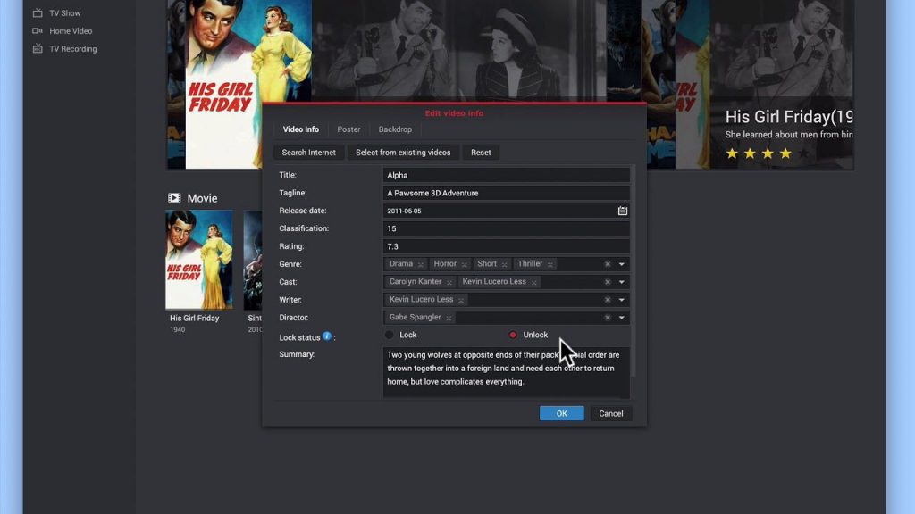Click the Search Internet button
Screen dimensions: 915x514
click(x=308, y=153)
